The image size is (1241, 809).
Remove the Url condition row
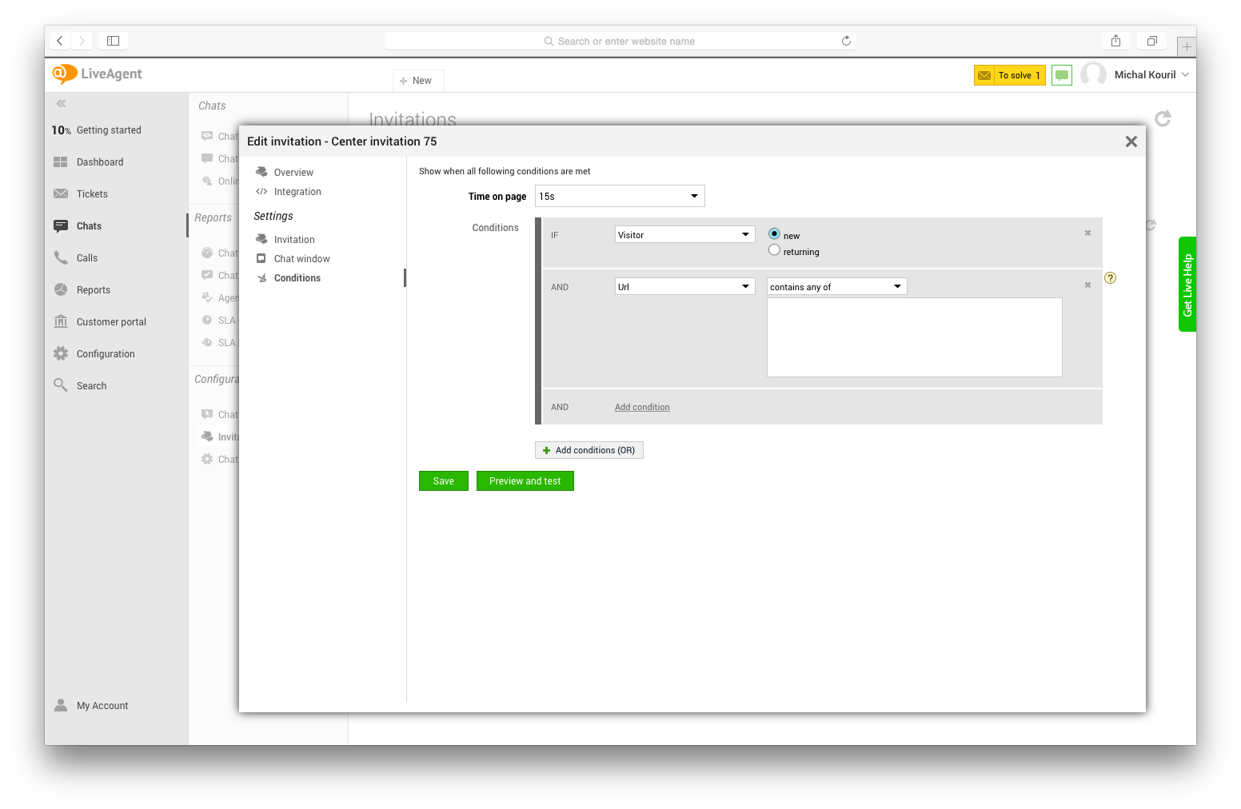click(x=1087, y=285)
